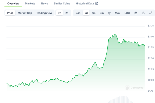155x103 pixels.
Task: Go to the News tab
Action: [x=44, y=4]
